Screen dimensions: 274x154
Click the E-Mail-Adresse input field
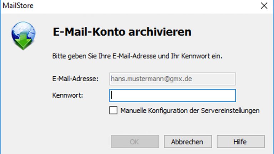172,78
